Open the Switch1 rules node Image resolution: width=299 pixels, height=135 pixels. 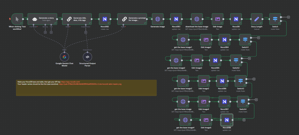[x=245, y=40]
